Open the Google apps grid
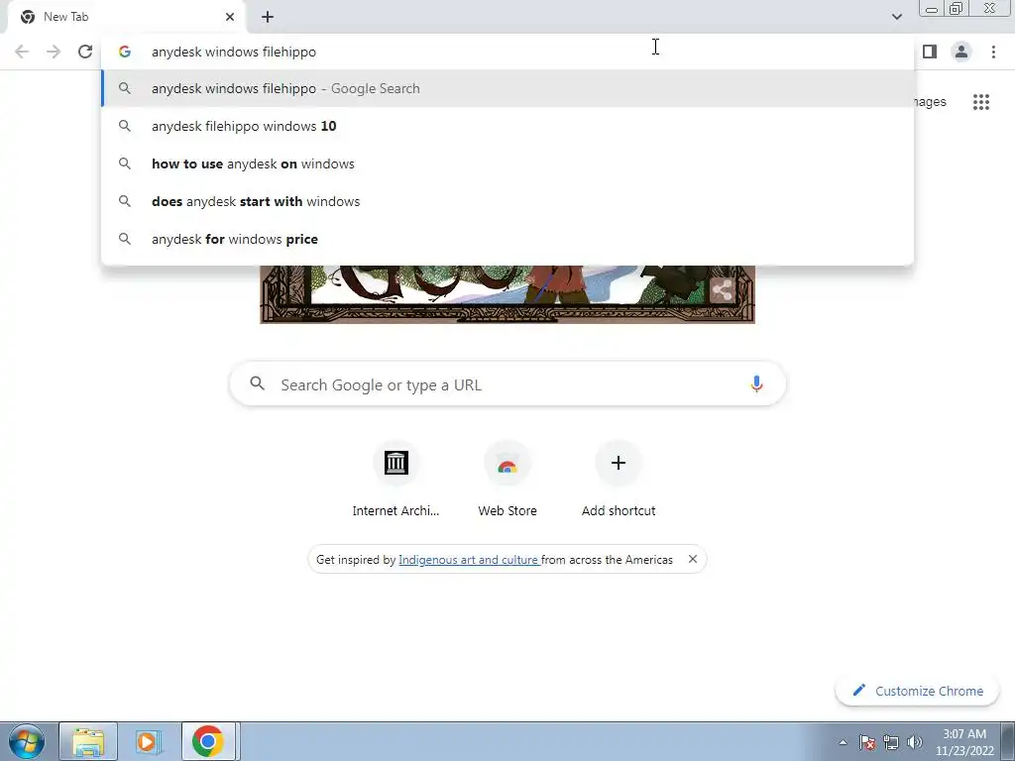 pyautogui.click(x=981, y=102)
